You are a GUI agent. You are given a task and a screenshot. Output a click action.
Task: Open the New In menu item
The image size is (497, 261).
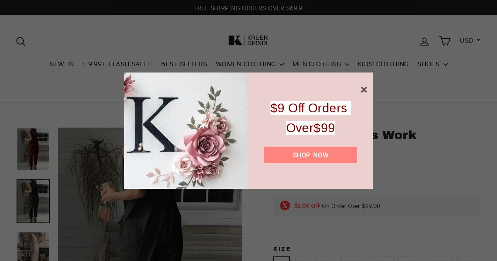pos(62,64)
